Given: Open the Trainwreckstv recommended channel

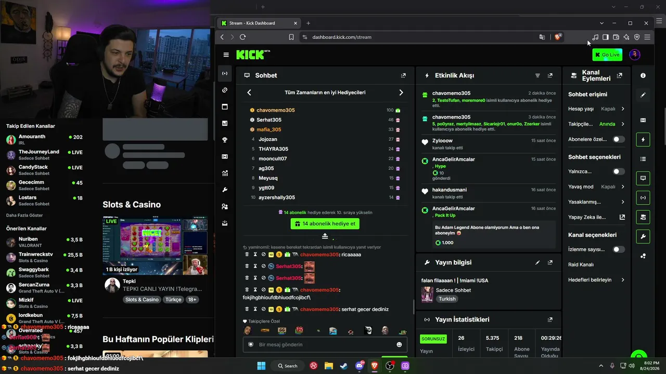Looking at the screenshot, I should [44, 257].
